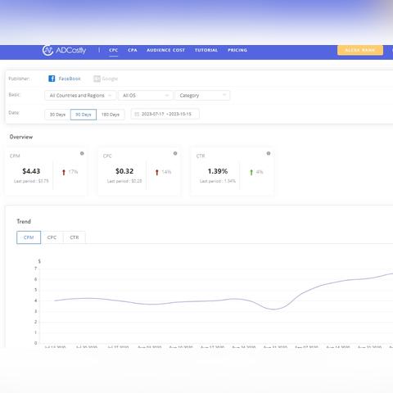
Task: Expand the Category dropdown
Action: click(x=202, y=96)
